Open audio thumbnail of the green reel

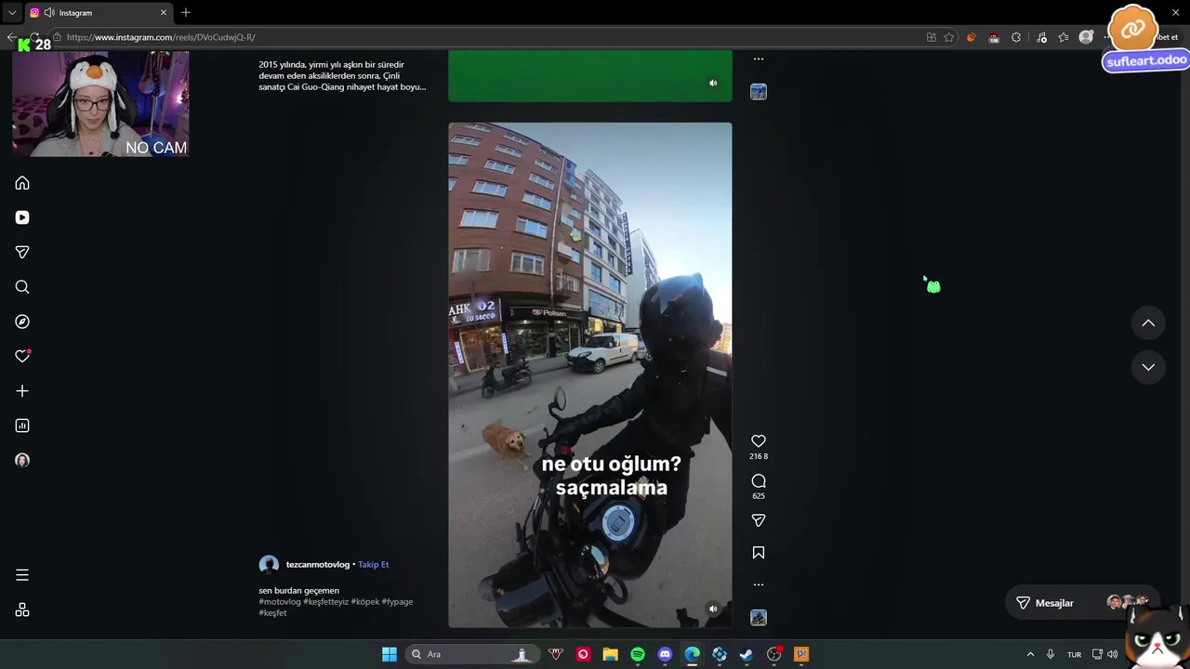point(759,92)
